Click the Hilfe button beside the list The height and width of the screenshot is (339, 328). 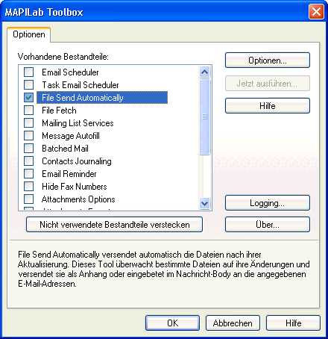[x=268, y=106]
